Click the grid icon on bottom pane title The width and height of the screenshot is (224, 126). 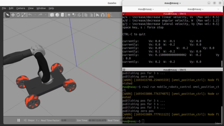124,70
